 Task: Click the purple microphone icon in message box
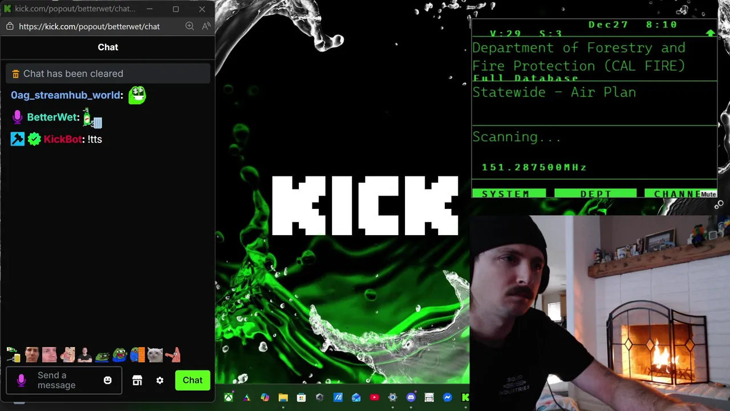pos(21,380)
